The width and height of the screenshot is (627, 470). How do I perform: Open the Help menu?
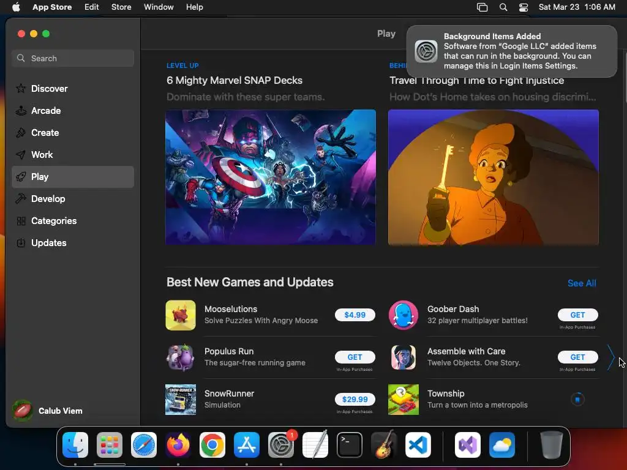click(194, 7)
